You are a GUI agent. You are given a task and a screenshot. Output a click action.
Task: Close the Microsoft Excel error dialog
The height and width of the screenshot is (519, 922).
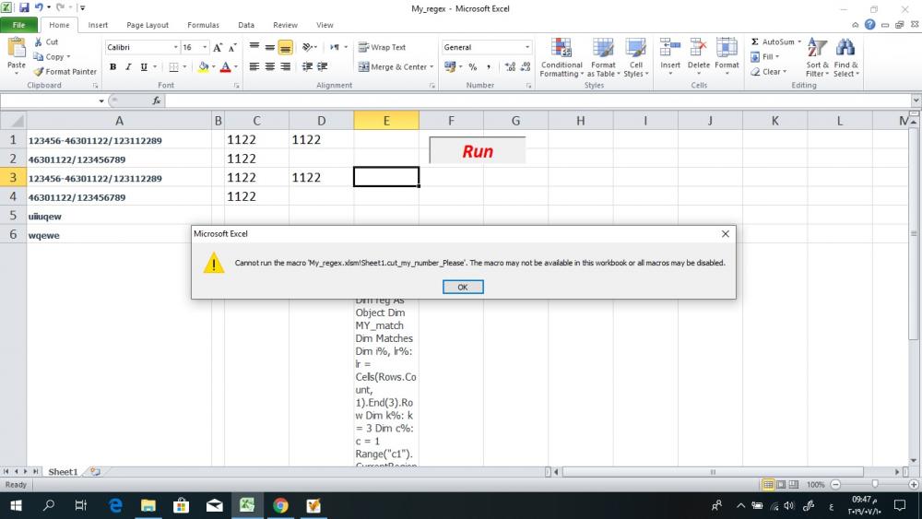pyautogui.click(x=725, y=234)
